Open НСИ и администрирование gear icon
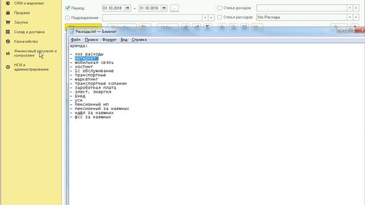The image size is (365, 205). point(8,67)
